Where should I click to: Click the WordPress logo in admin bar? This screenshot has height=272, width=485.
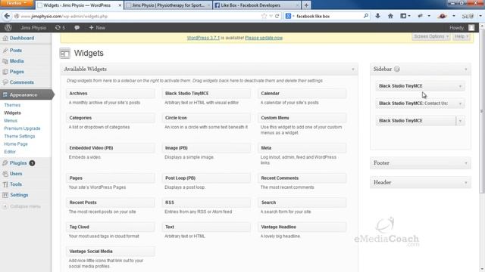pos(8,27)
